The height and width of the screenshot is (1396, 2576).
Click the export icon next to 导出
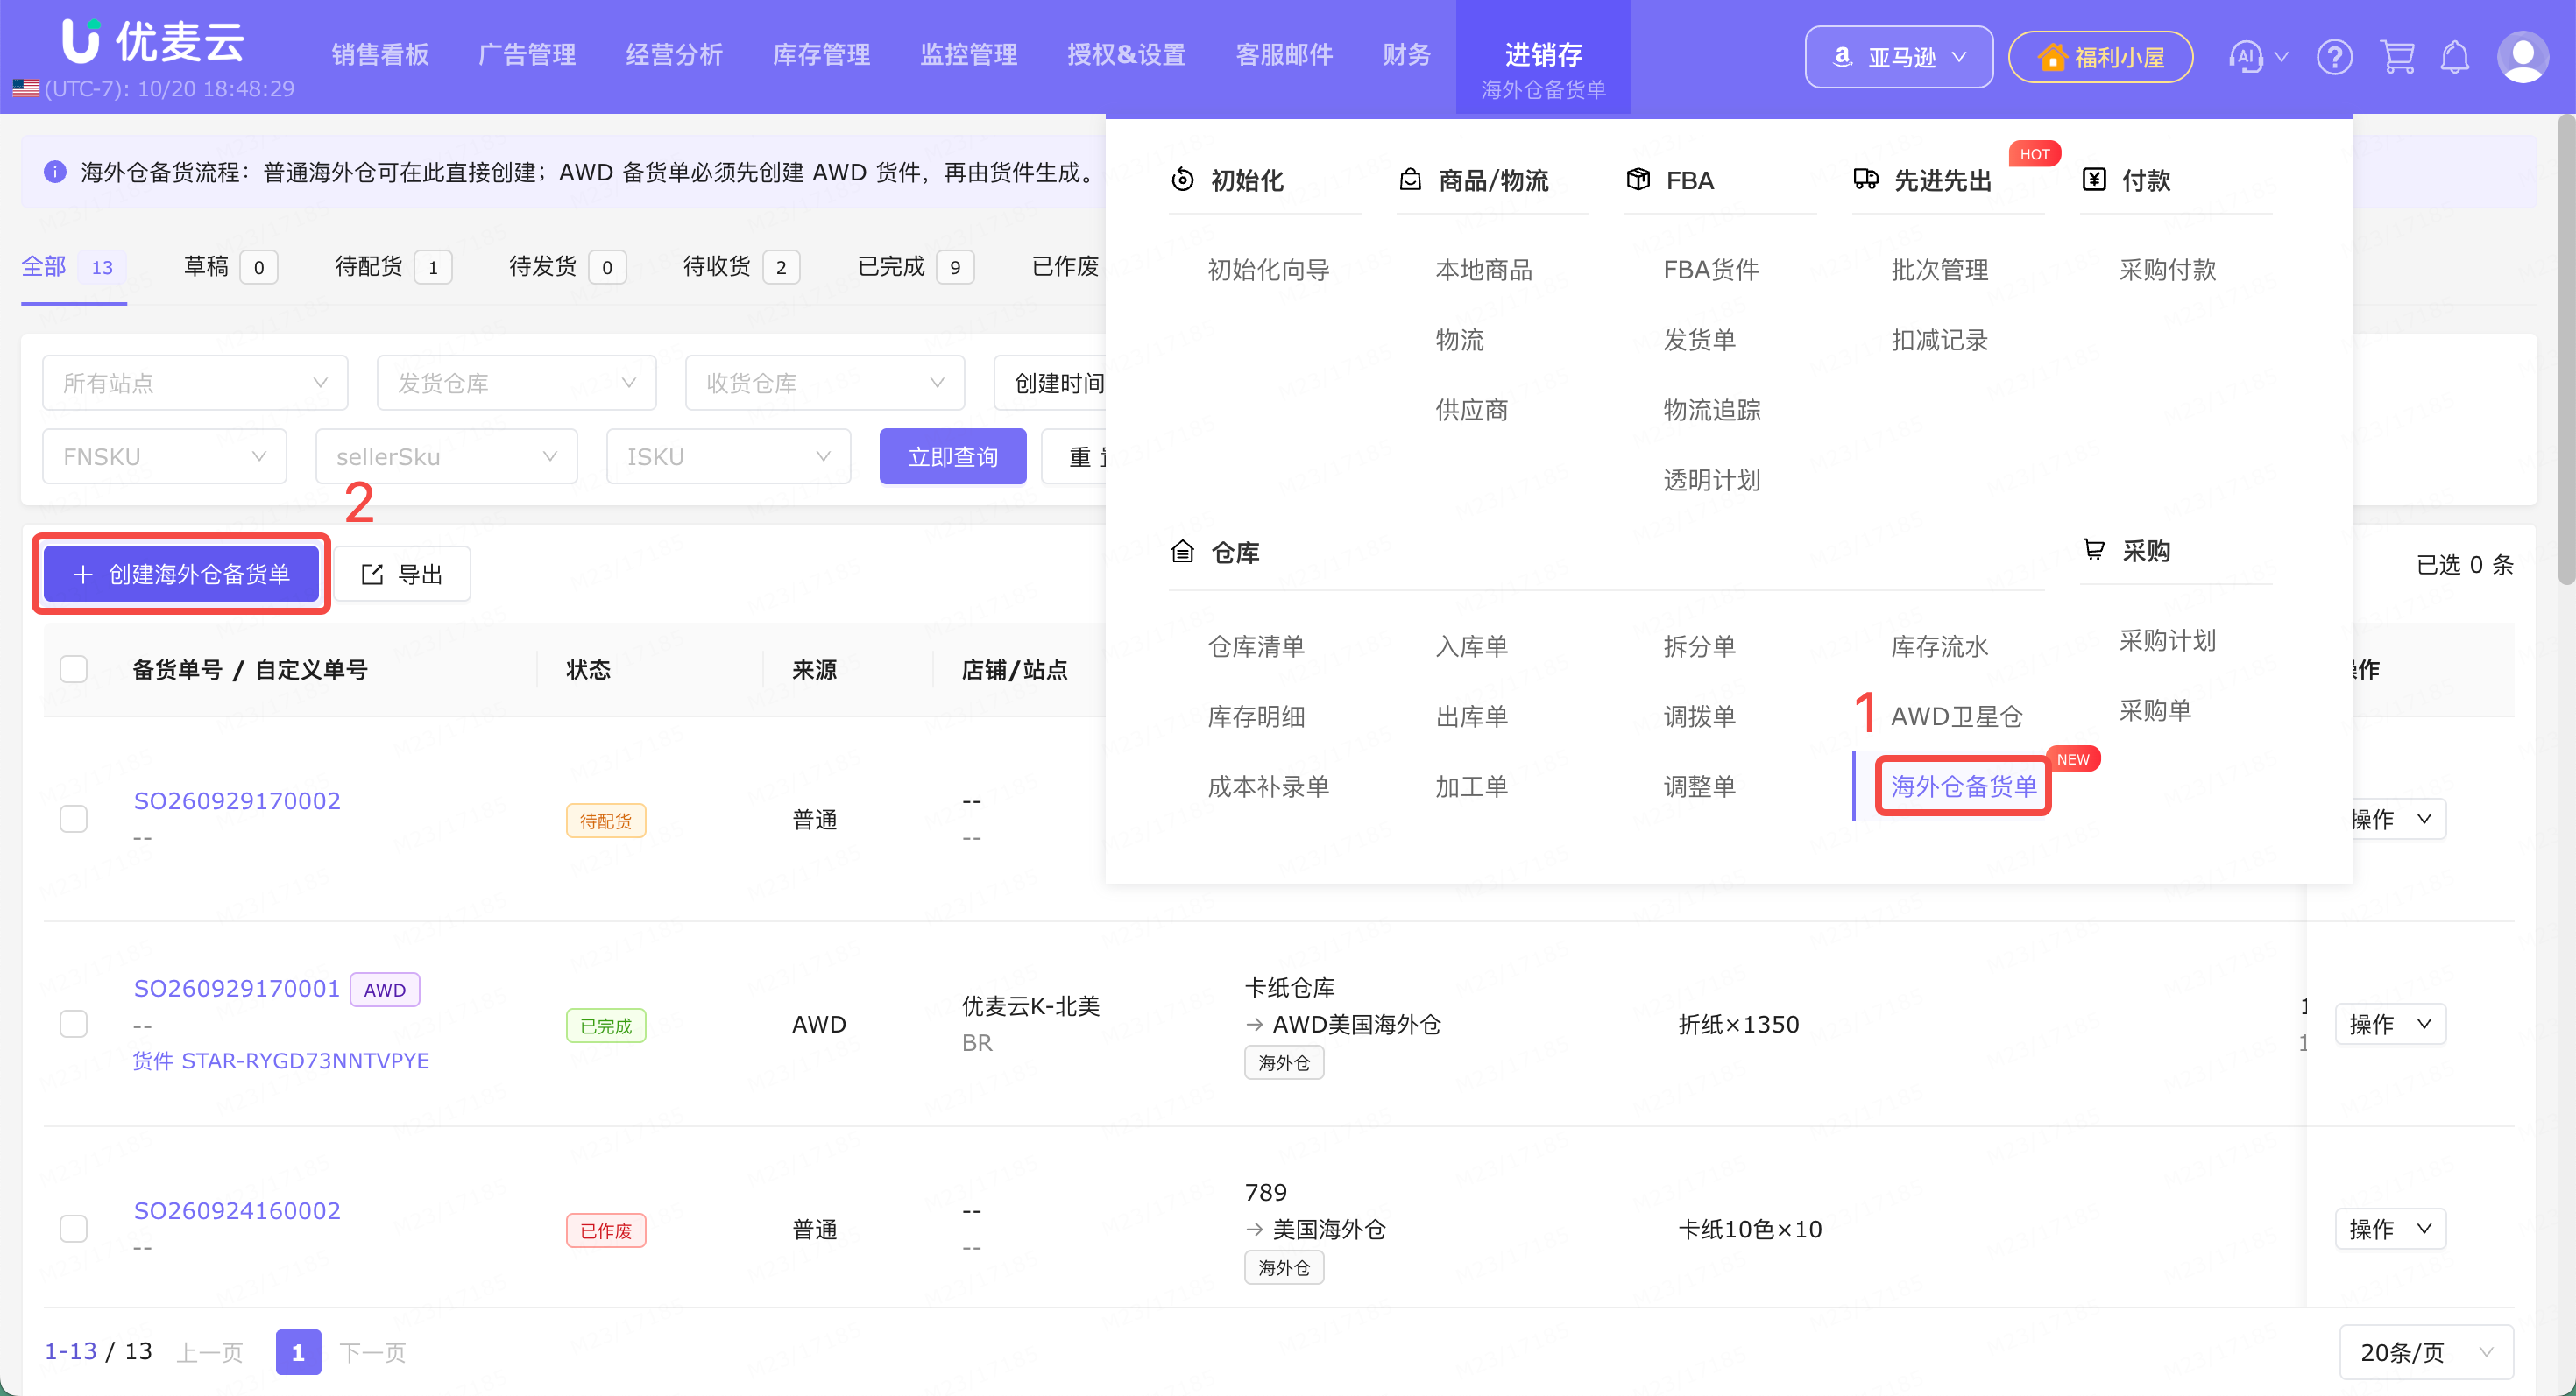point(372,575)
